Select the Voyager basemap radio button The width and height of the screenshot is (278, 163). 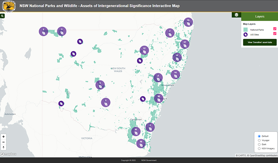tap(259, 140)
